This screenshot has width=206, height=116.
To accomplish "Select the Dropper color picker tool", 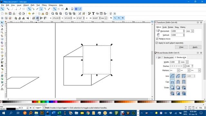I will (2, 86).
